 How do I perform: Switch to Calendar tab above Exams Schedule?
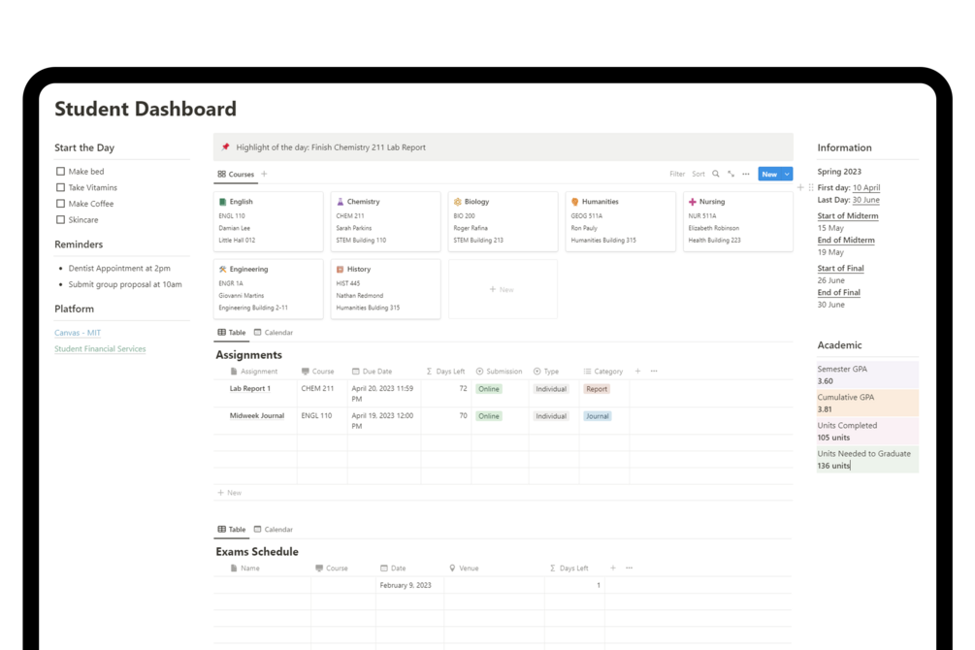(x=273, y=530)
